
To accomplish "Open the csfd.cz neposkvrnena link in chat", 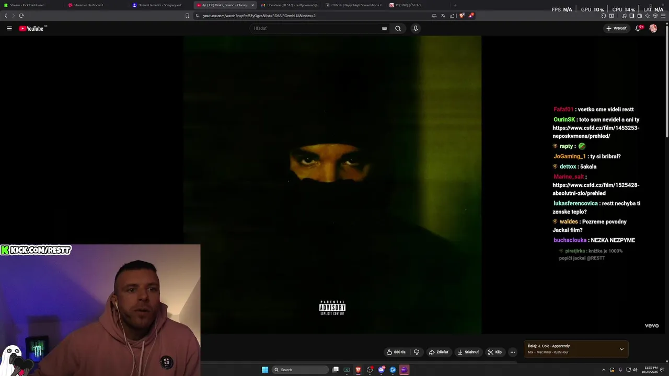I will coord(596,132).
